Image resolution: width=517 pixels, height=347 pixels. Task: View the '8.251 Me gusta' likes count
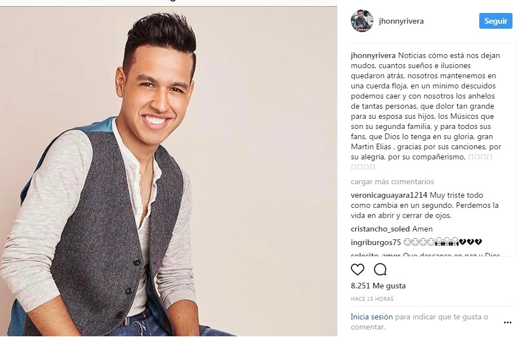(378, 286)
